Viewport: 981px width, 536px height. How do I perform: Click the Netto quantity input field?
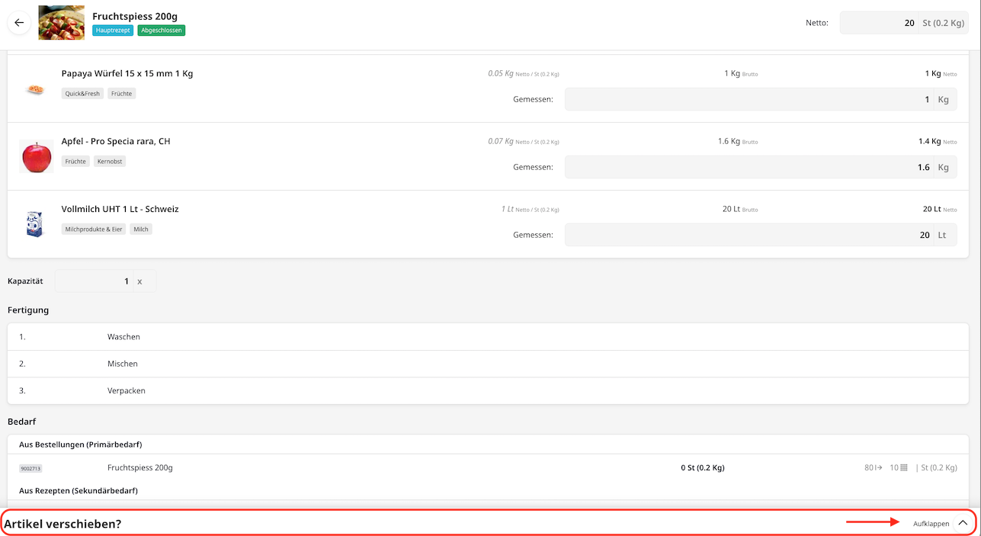click(878, 23)
